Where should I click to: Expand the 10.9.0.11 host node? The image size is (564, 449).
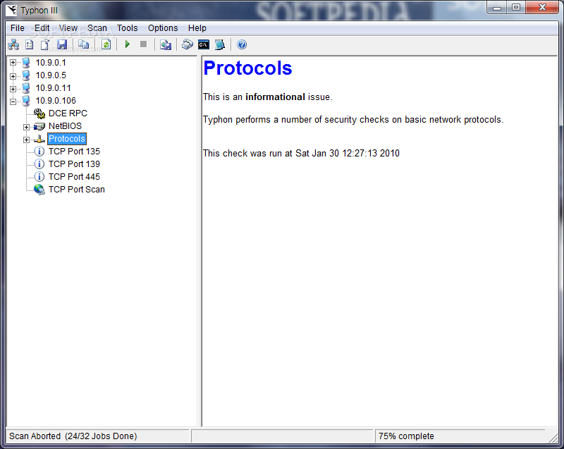[x=13, y=89]
